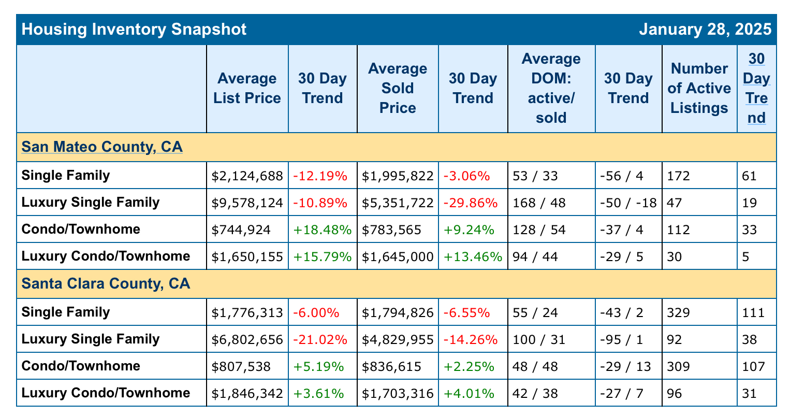Select the $6,802,656 list price cell
This screenshot has width=790, height=416.
[247, 339]
